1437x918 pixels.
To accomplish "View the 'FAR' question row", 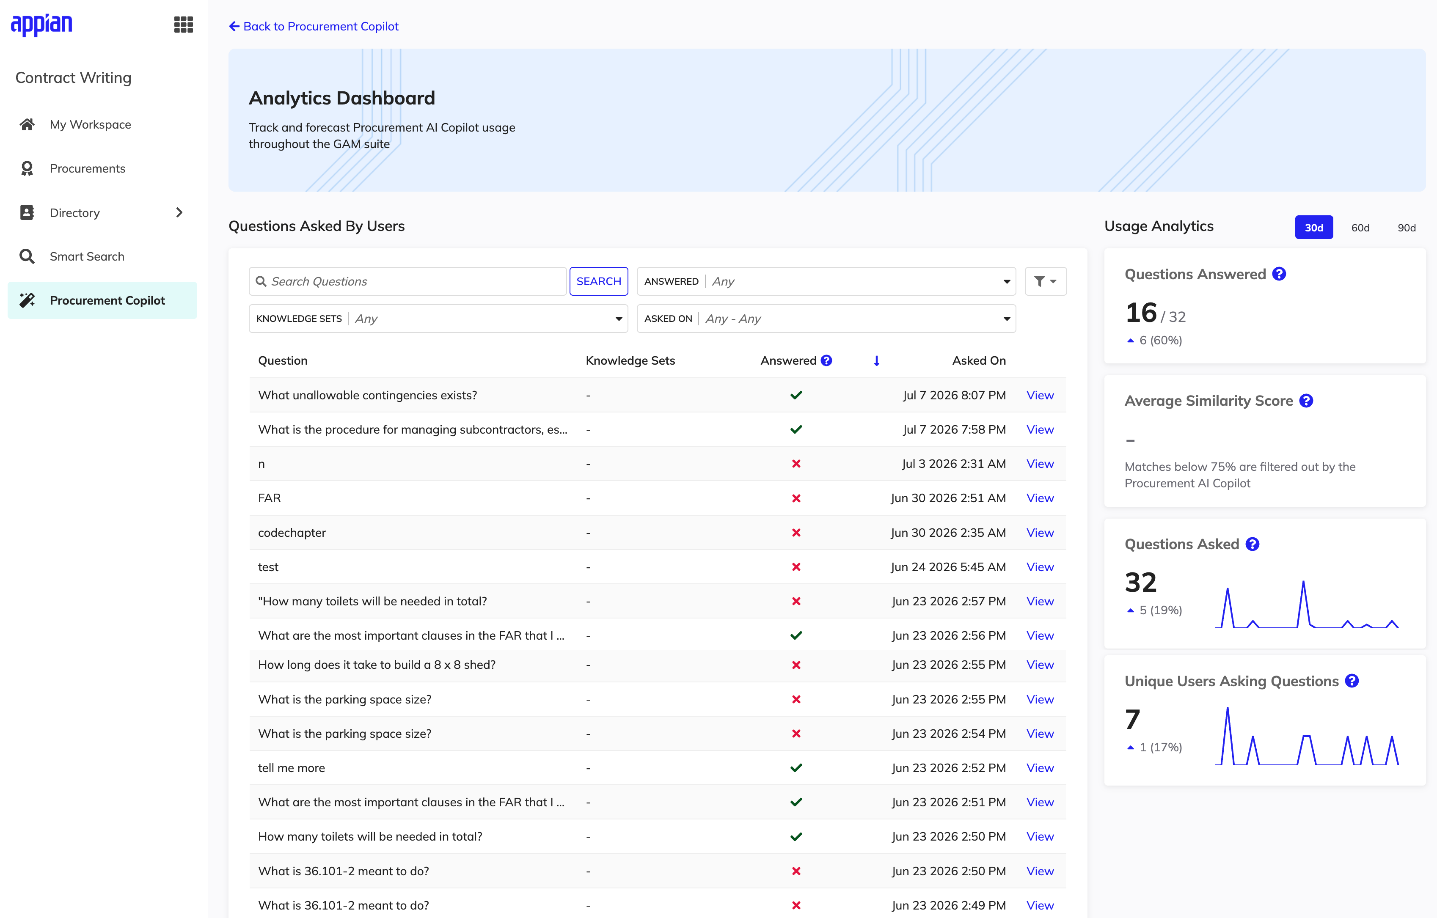I will coord(1040,498).
